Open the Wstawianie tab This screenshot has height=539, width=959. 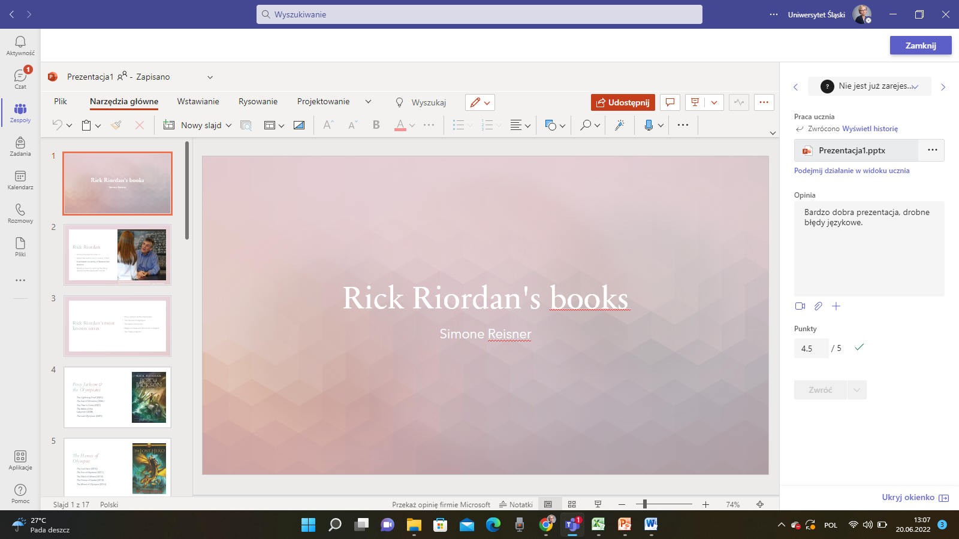click(198, 101)
